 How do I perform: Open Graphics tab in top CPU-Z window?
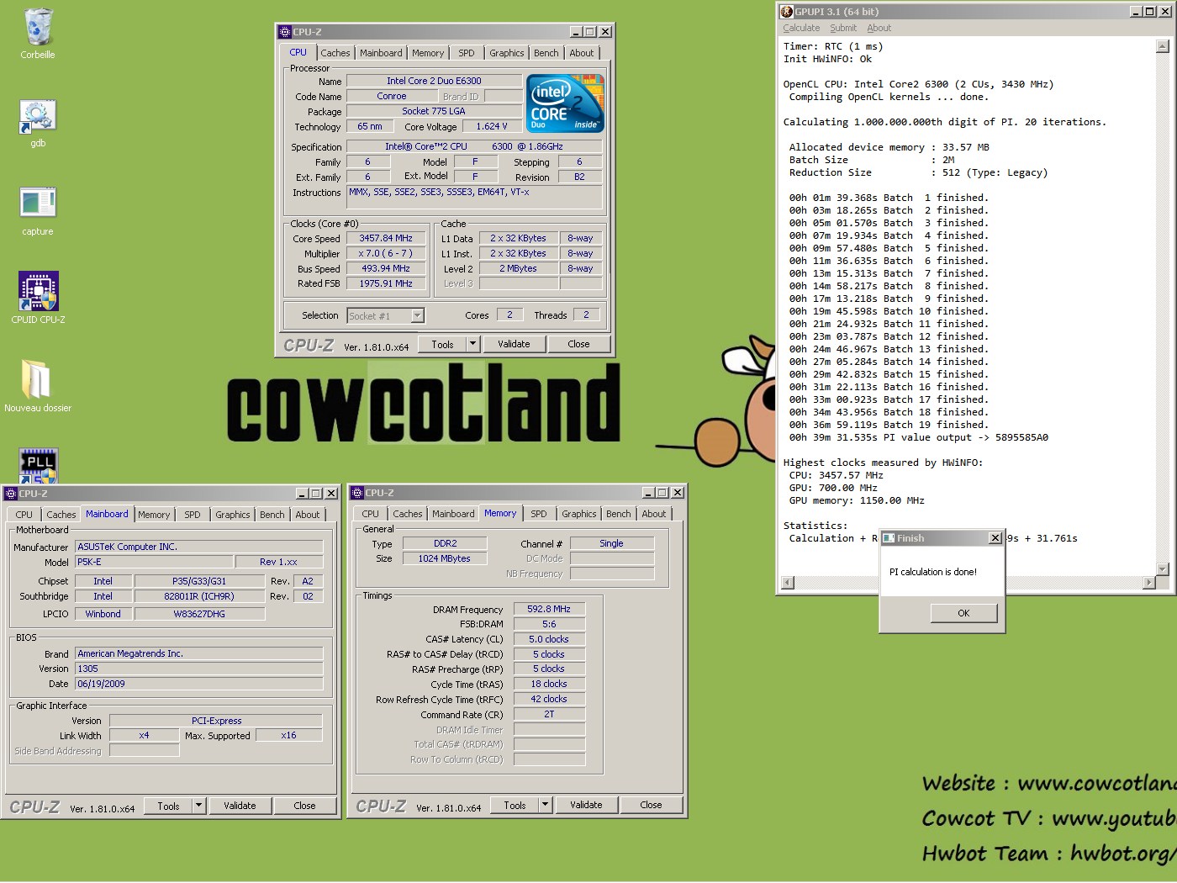pos(507,53)
